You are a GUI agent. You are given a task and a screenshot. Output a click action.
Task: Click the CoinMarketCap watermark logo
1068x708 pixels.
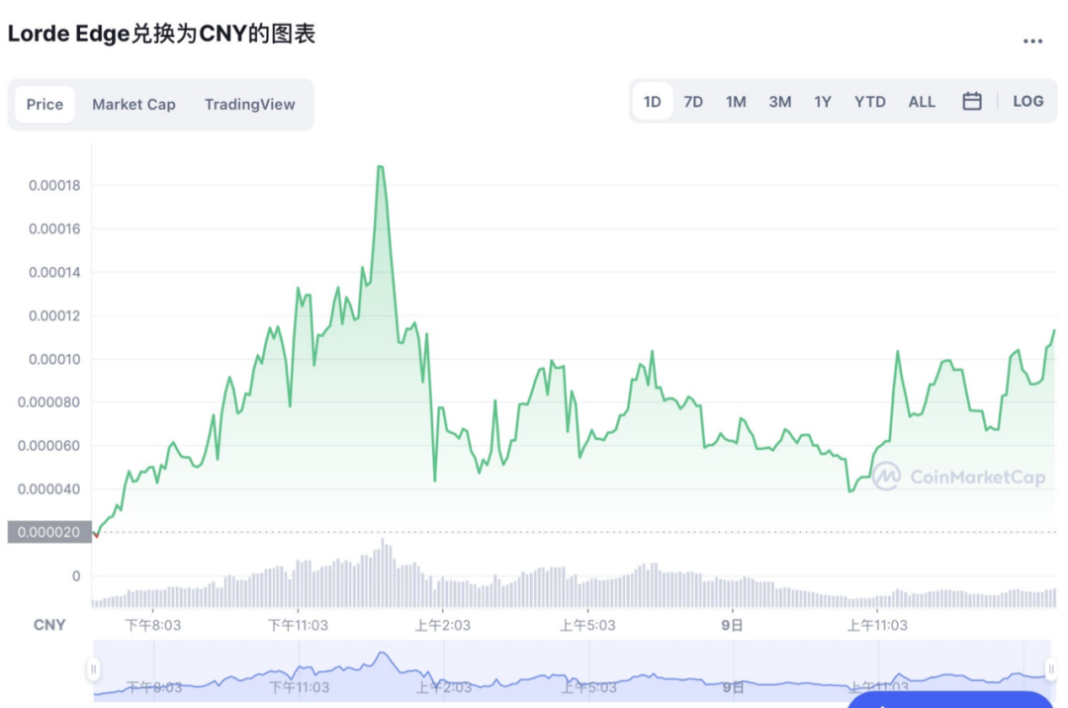pos(888,477)
